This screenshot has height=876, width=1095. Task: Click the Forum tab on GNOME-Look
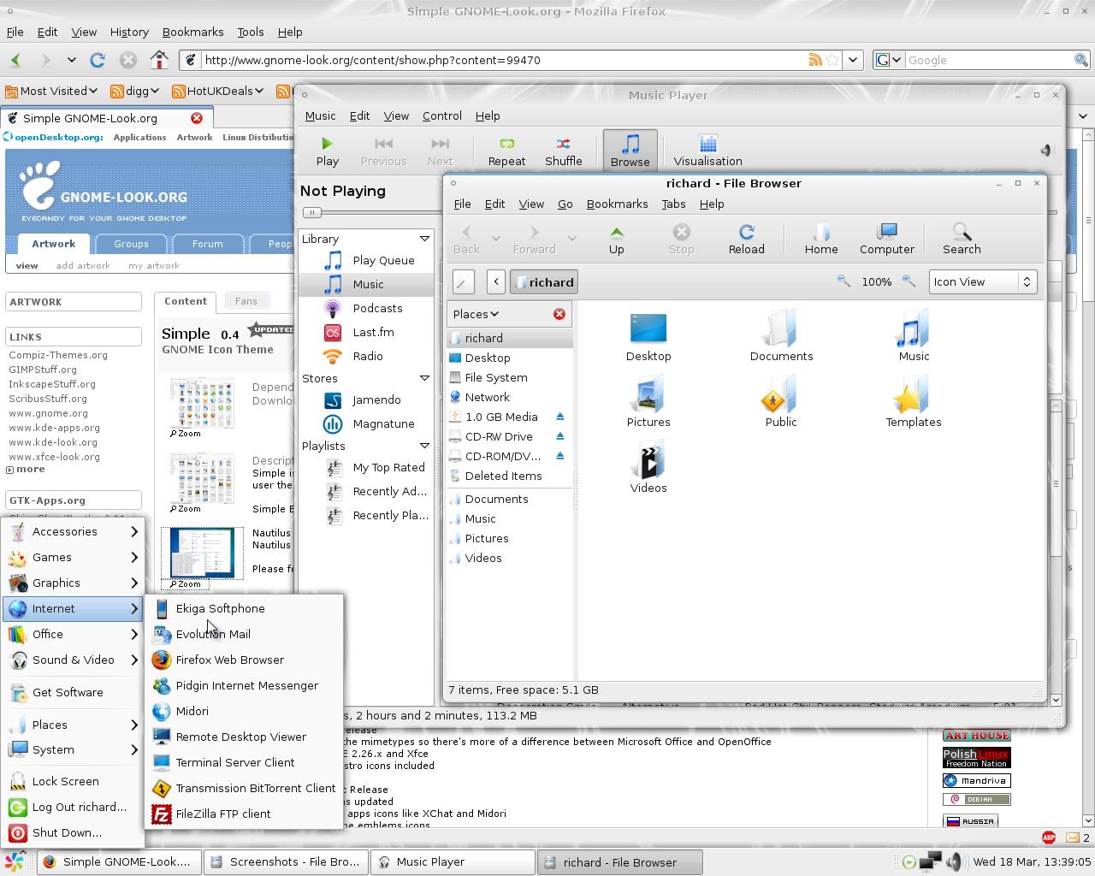coord(207,244)
